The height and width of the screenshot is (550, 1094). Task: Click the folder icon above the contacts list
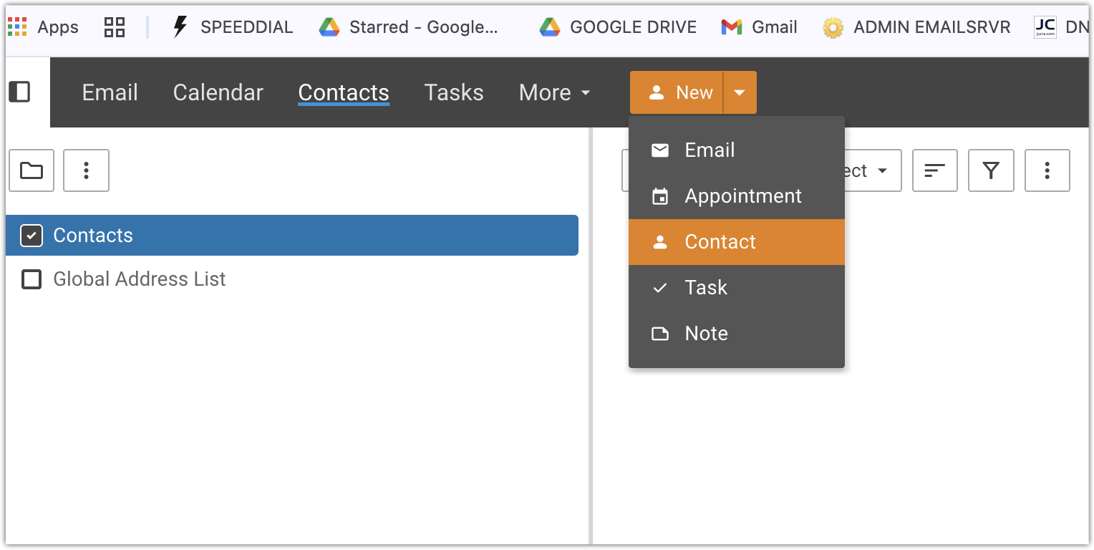pos(32,170)
